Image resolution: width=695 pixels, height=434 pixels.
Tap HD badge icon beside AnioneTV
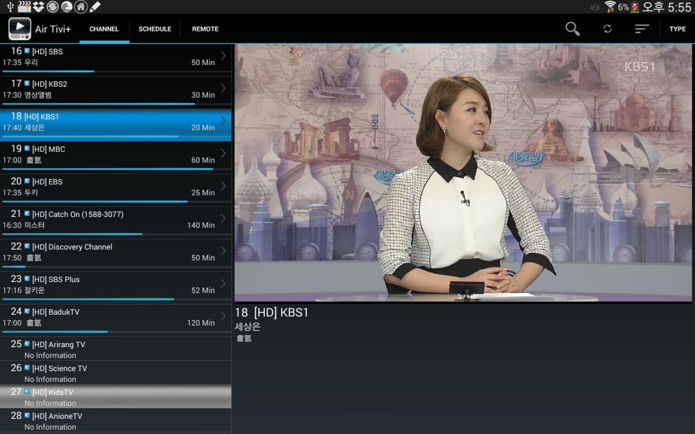tap(27, 415)
